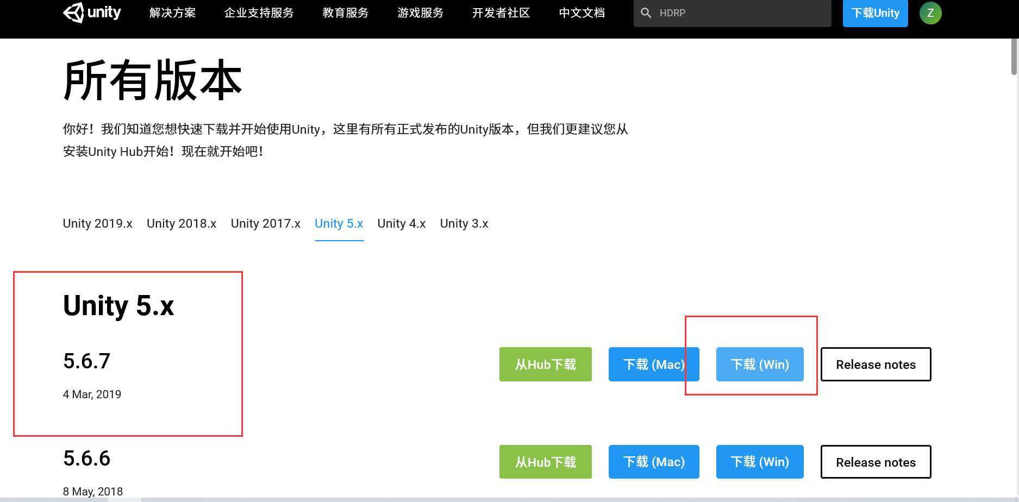Click the intro paragraph mentioning Unity Hub
1019x502 pixels.
point(345,140)
